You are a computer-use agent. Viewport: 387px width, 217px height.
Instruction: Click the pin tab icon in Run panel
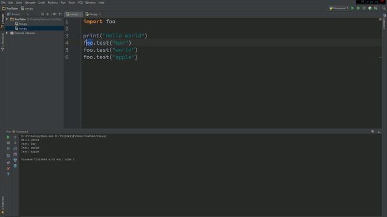click(x=8, y=163)
